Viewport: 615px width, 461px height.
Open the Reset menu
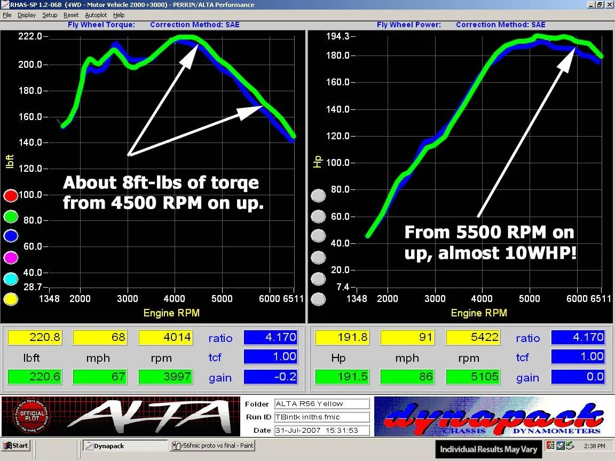pos(70,15)
